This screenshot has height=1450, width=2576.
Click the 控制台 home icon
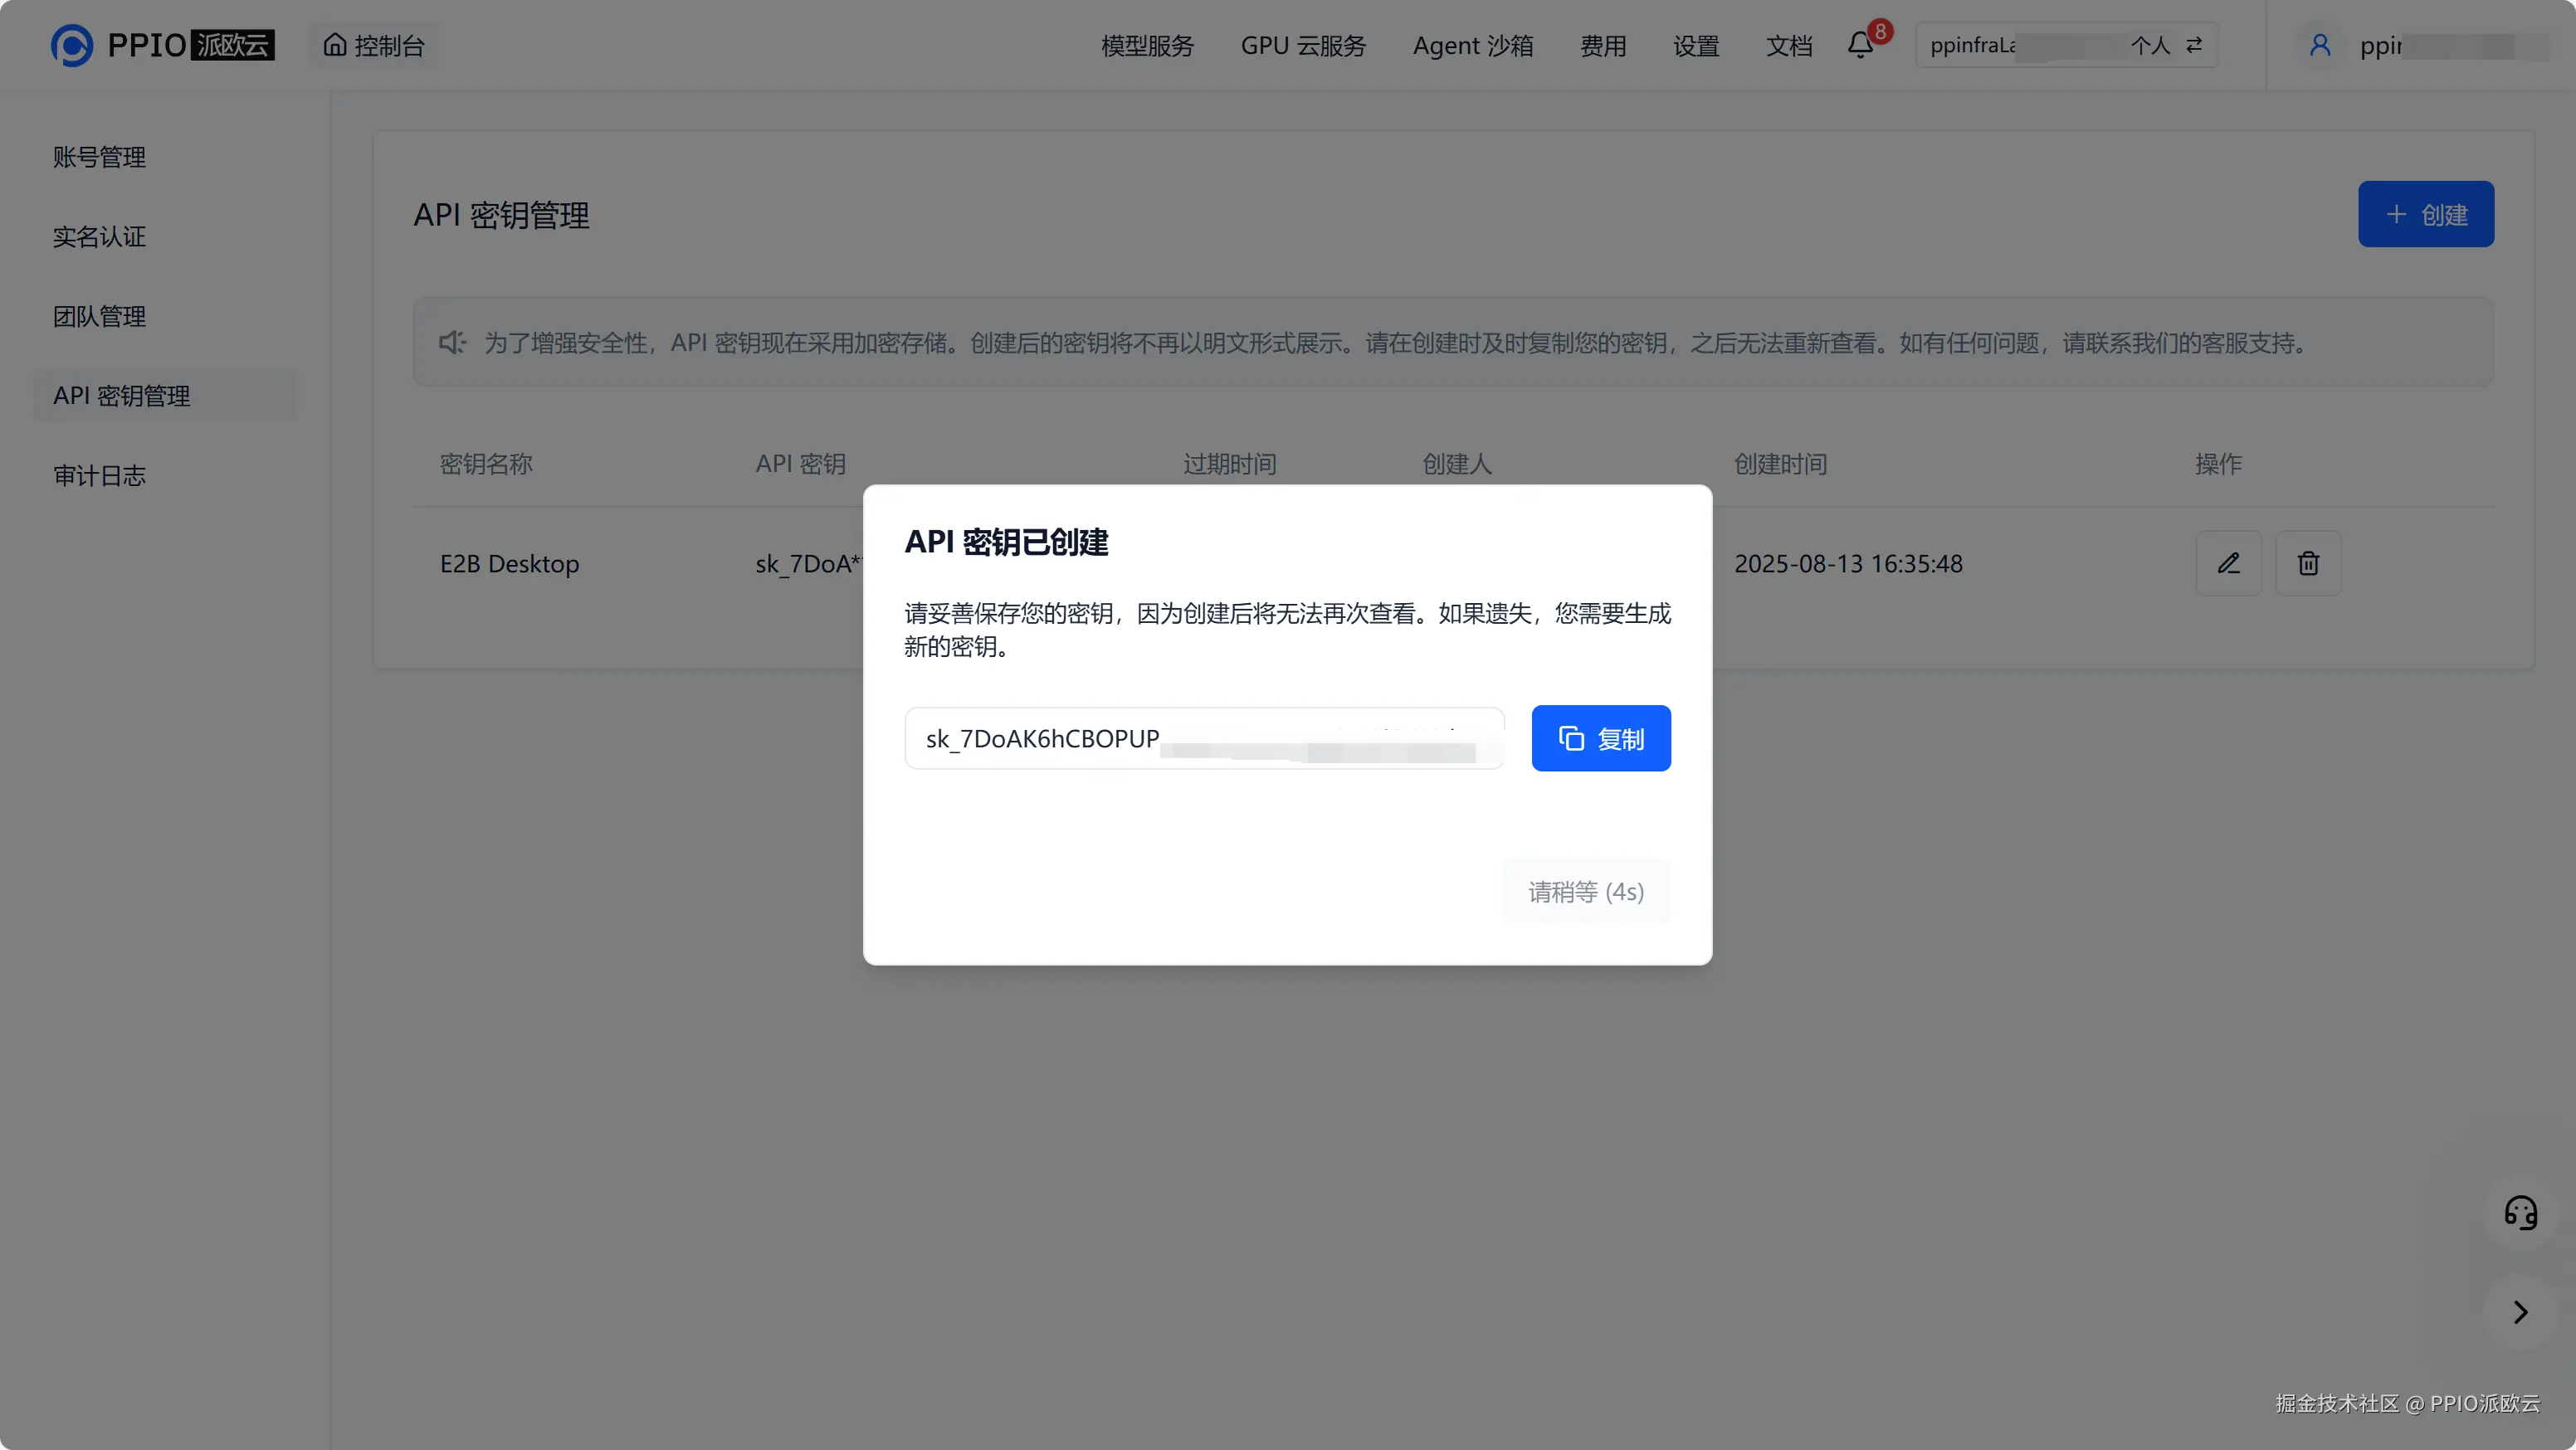point(336,45)
